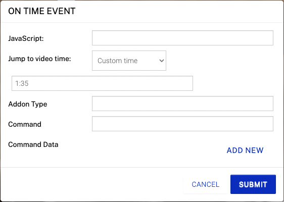The width and height of the screenshot is (284, 202).
Task: Click the chevron arrow beside Custom time
Action: coord(162,61)
